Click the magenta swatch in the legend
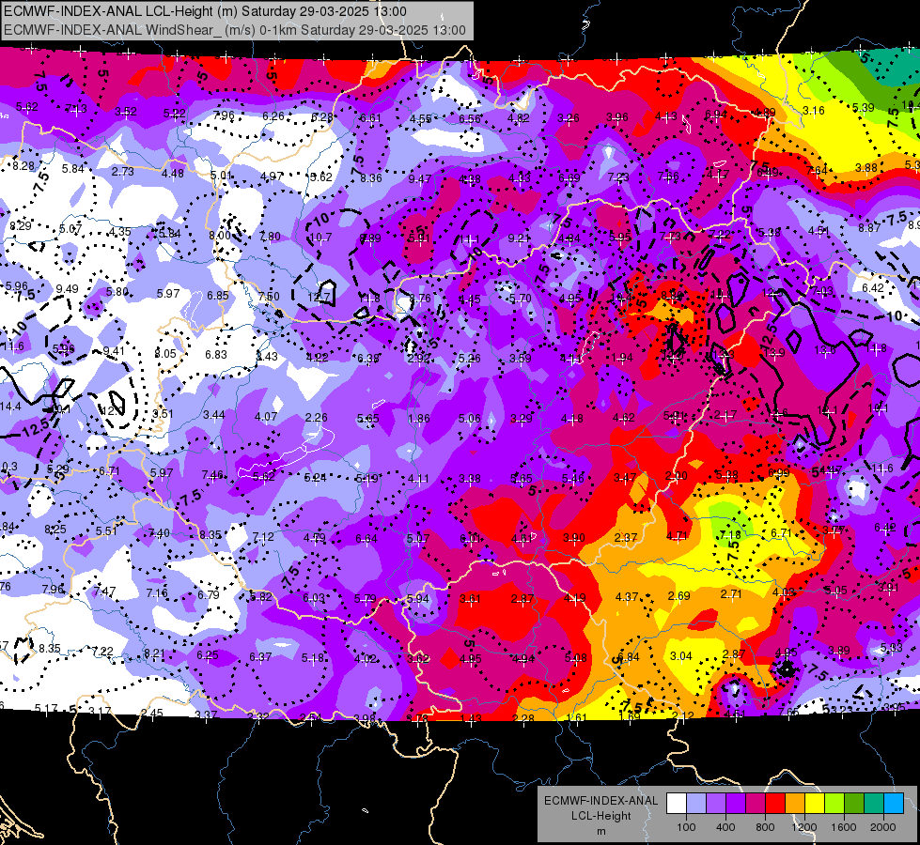Image resolution: width=920 pixels, height=845 pixels. point(756,804)
